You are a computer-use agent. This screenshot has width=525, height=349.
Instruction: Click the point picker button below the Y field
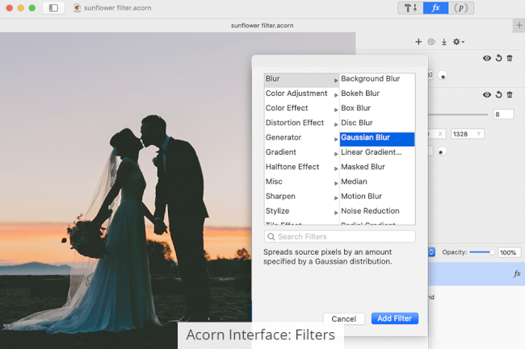442,152
